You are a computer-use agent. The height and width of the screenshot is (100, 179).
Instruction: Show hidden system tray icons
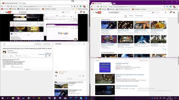[x=150, y=98]
